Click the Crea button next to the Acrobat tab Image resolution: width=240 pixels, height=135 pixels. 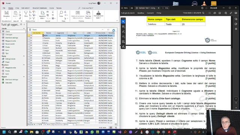[165, 8]
